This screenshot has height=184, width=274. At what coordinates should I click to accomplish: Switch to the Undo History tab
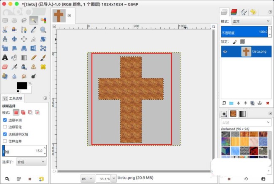[x=253, y=12]
